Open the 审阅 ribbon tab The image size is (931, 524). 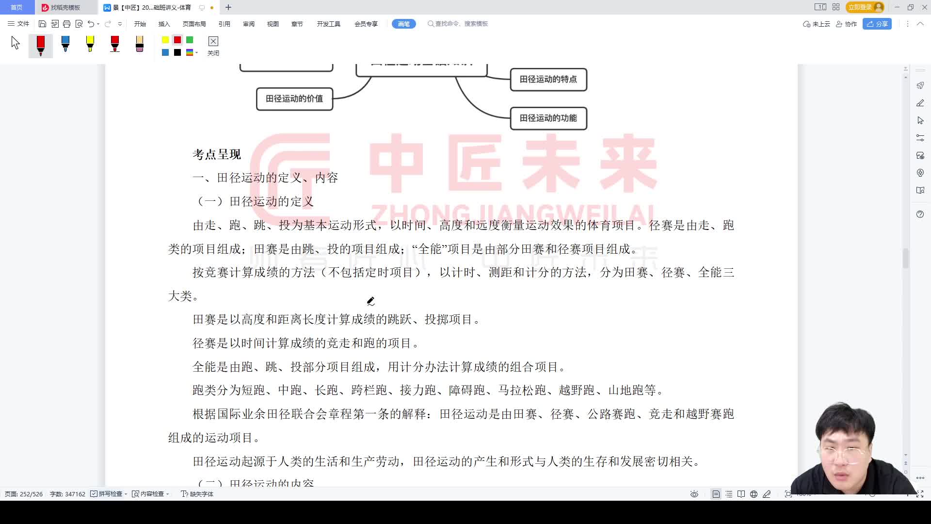tap(249, 23)
